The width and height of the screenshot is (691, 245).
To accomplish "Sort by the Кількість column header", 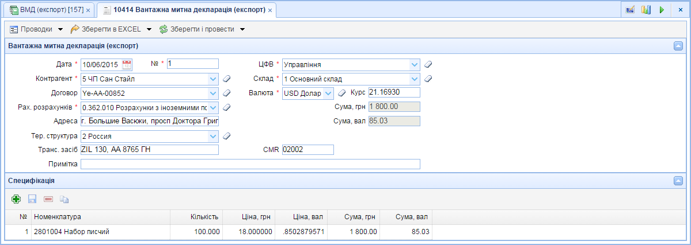I will click(196, 217).
